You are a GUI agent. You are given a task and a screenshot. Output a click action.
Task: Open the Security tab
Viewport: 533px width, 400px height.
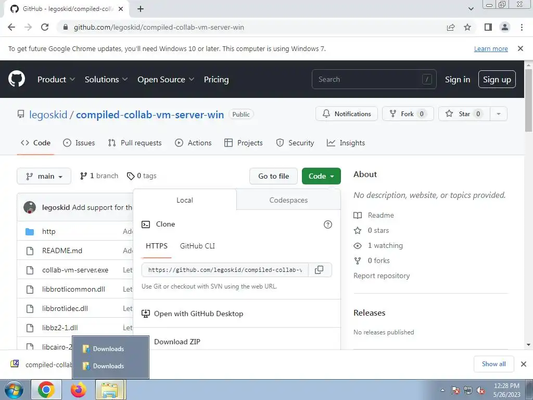295,143
